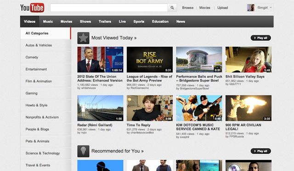Visit the charlieissocoollike channel link
Image resolution: width=294 pixels, height=171 pixels.
point(142,132)
